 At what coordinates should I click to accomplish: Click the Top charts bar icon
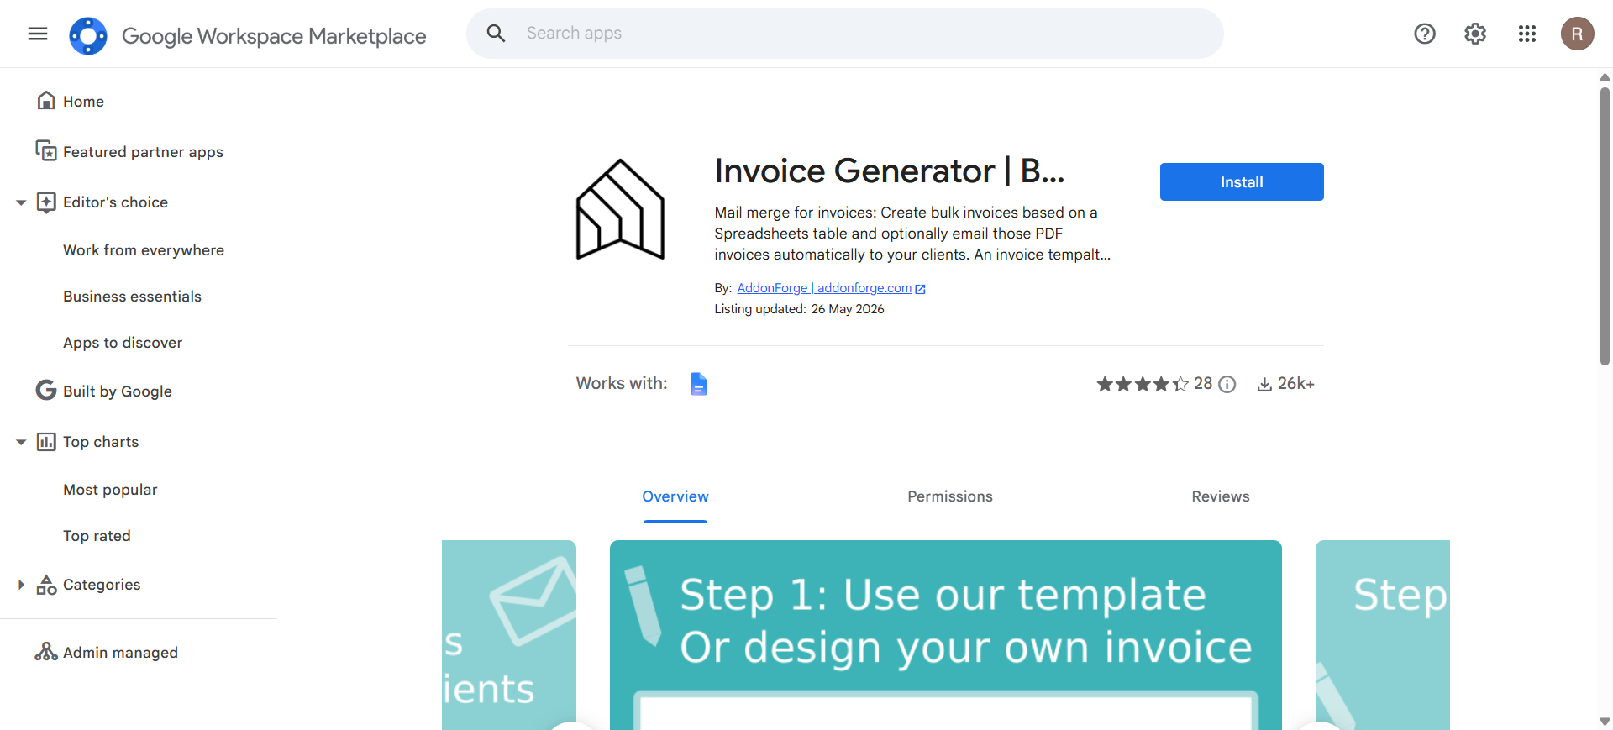tap(46, 442)
